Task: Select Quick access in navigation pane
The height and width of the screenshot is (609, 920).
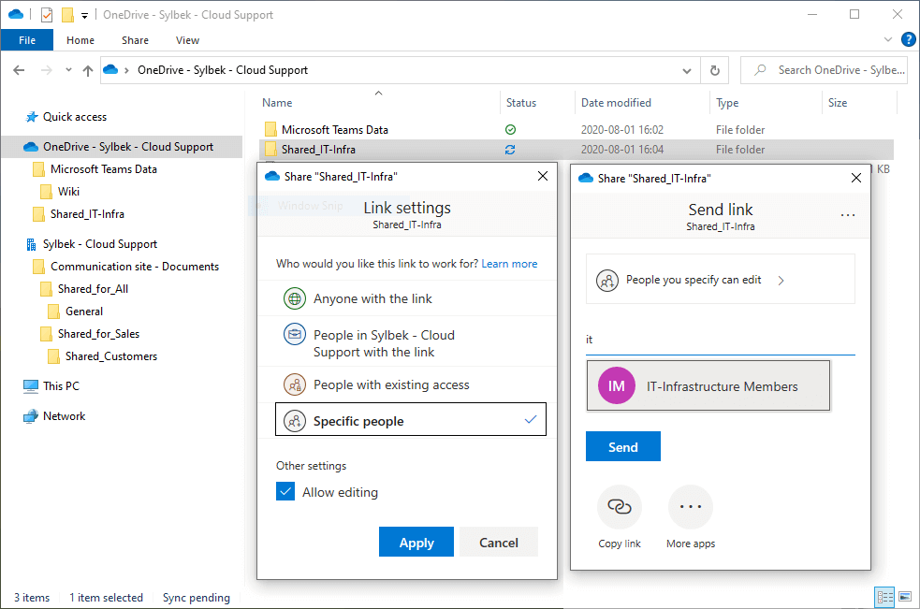Action: pyautogui.click(x=75, y=117)
